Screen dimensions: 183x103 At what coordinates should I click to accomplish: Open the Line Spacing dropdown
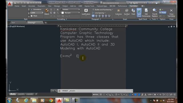(x=99, y=13)
